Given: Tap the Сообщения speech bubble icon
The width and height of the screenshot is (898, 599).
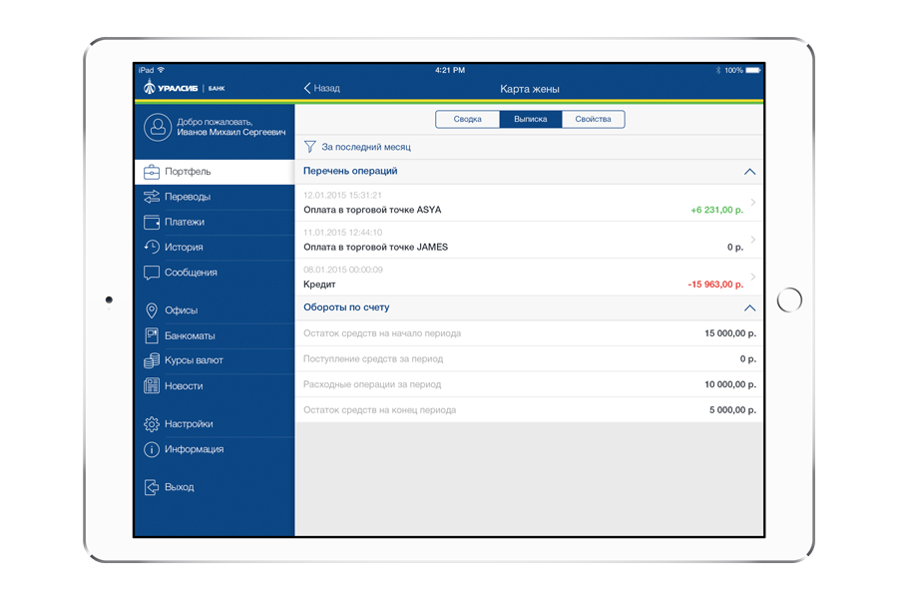Looking at the screenshot, I should pos(152,273).
